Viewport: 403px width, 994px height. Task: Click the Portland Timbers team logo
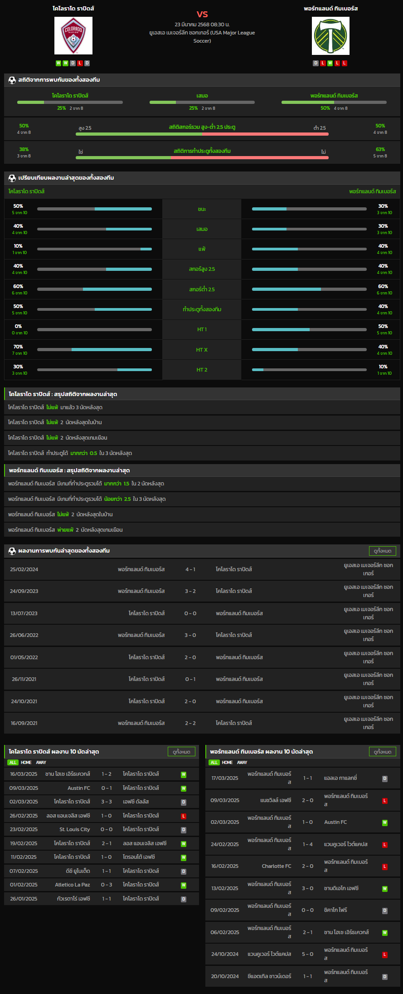pos(331,35)
